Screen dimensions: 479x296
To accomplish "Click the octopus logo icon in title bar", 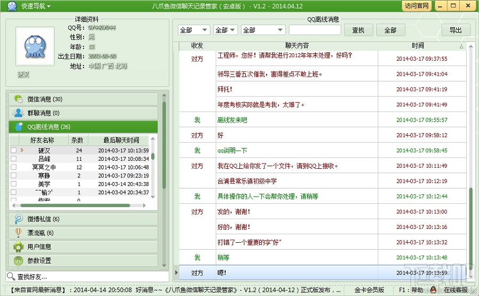I will (x=12, y=6).
